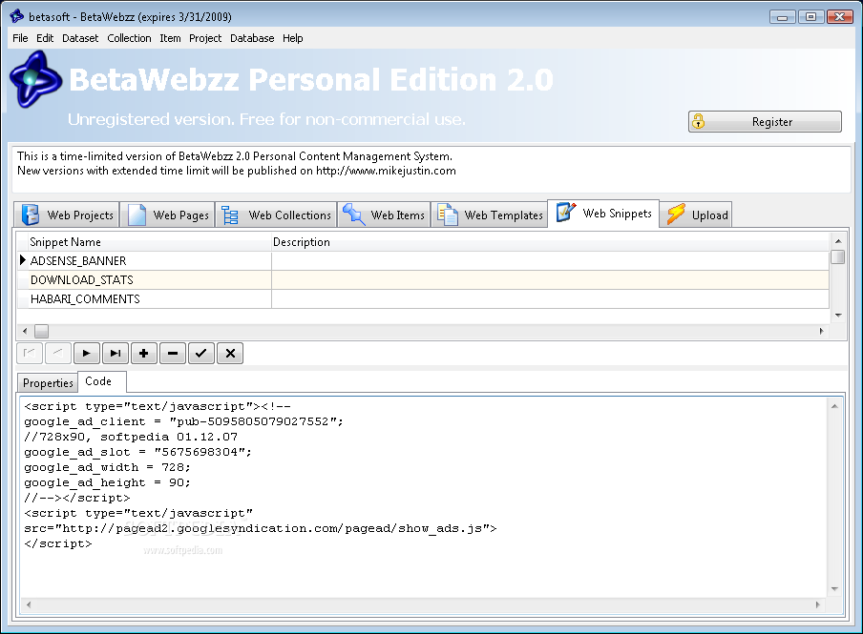
Task: Post edit with checkmark button
Action: (201, 353)
